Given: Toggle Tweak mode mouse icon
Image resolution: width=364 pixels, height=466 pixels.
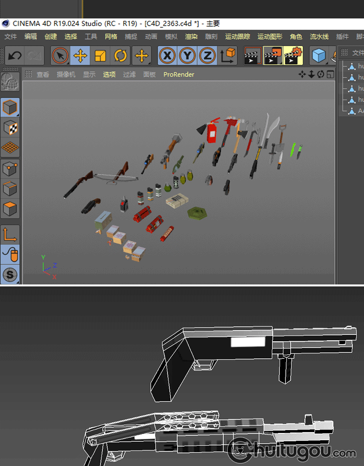Looking at the screenshot, I should [x=10, y=255].
